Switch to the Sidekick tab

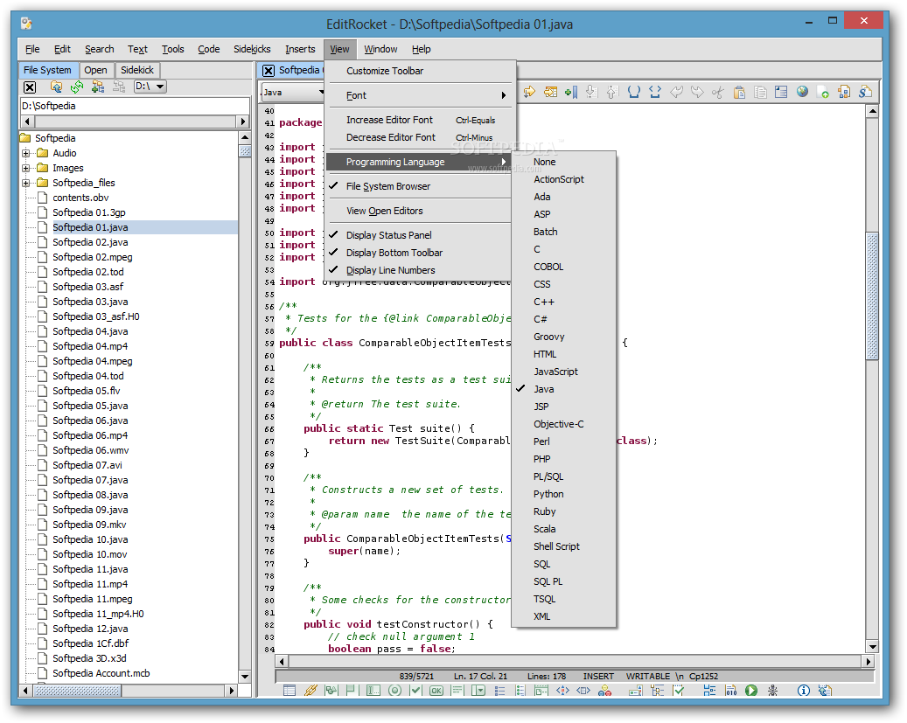click(137, 70)
